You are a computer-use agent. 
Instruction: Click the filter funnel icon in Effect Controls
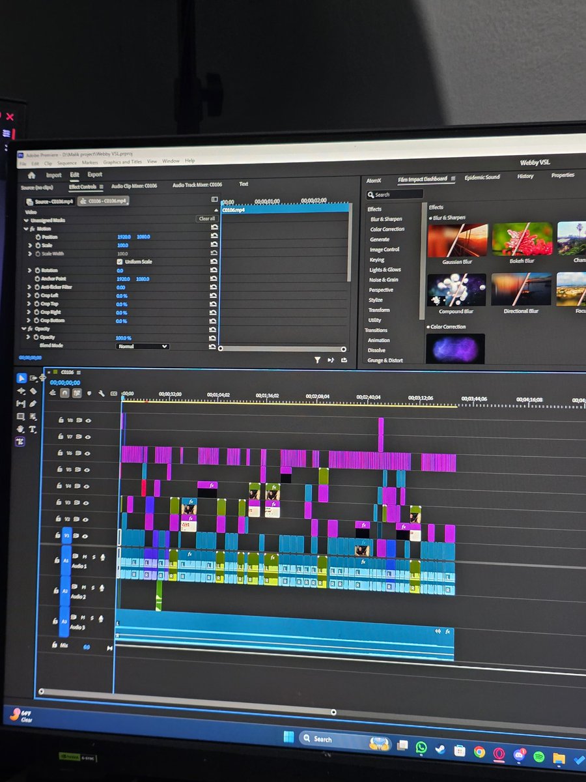point(317,359)
